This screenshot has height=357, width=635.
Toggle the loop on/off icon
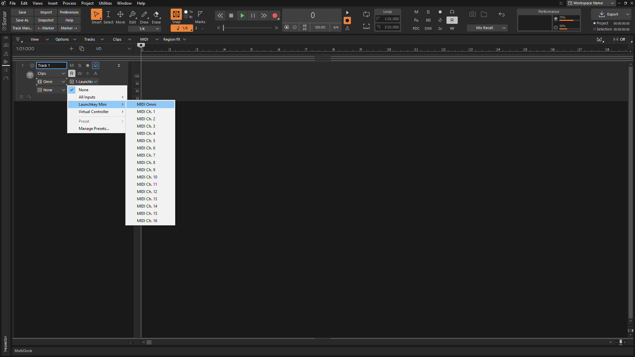(x=366, y=14)
